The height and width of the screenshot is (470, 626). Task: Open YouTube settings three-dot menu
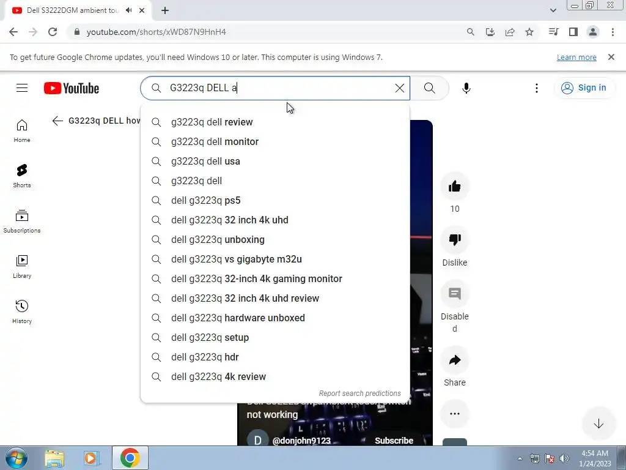537,88
